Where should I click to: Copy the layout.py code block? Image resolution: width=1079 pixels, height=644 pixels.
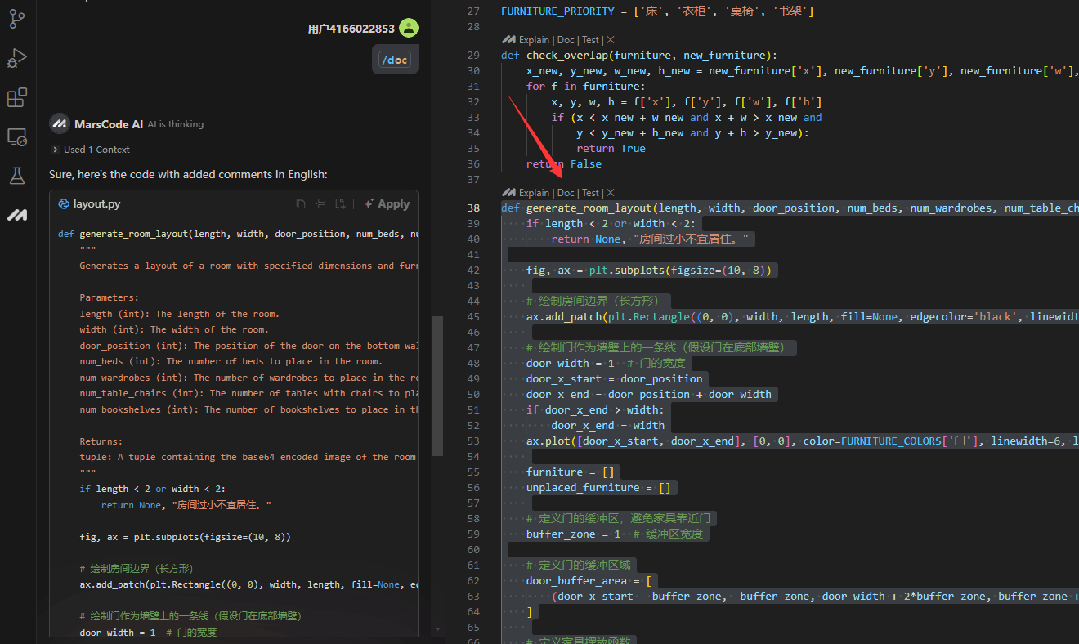click(301, 203)
